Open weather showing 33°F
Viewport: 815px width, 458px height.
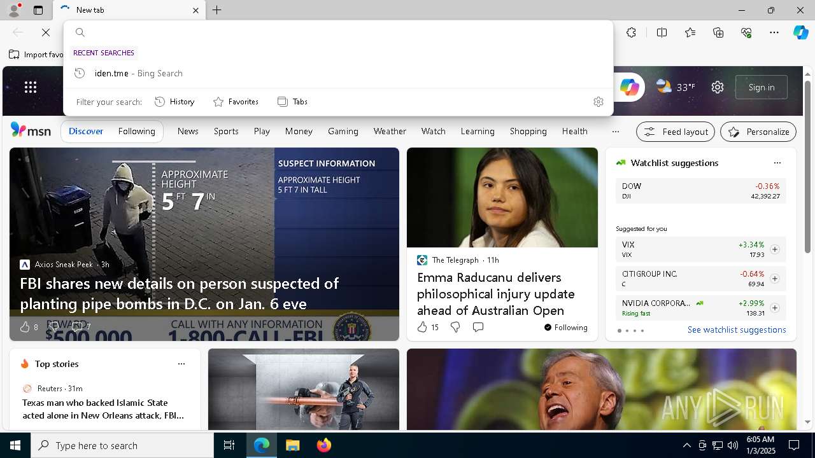click(x=676, y=87)
